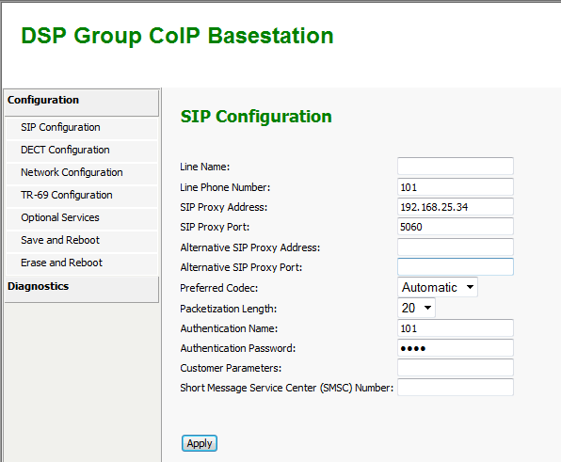Collapse the Configuration section header
Viewport: 561px width, 462px height.
[82, 103]
